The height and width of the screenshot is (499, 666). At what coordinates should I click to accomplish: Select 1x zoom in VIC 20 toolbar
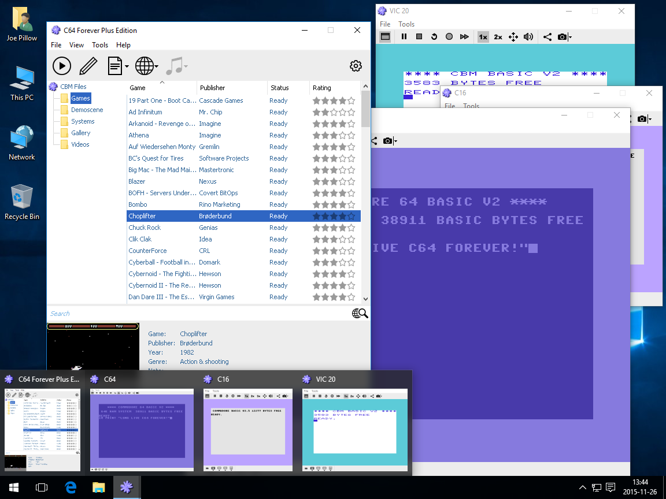pos(483,37)
